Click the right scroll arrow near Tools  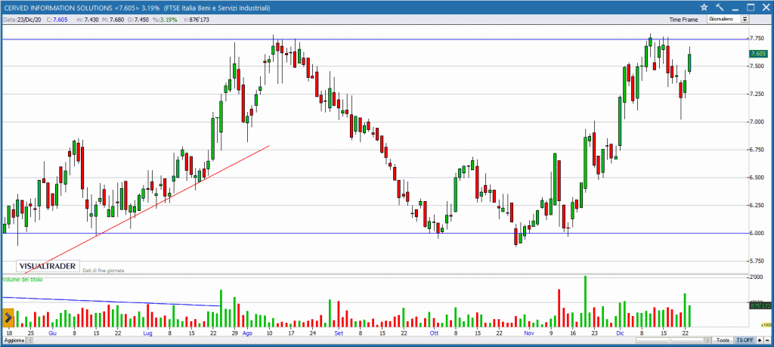coord(707,341)
